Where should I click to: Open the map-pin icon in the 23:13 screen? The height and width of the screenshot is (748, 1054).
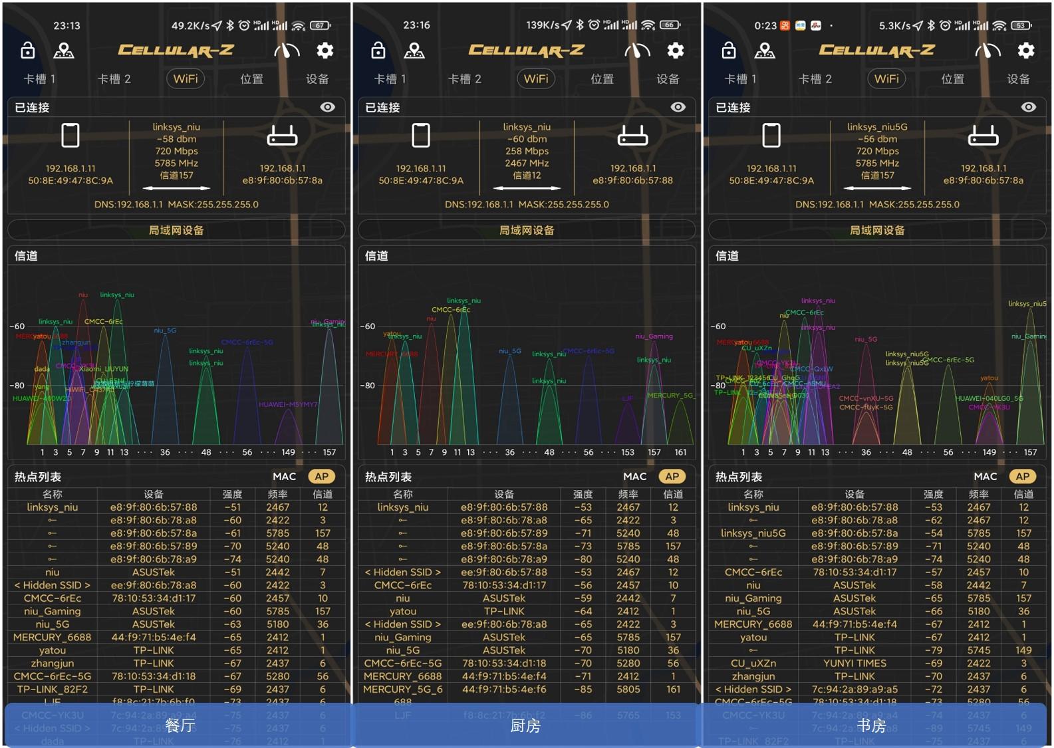point(64,51)
